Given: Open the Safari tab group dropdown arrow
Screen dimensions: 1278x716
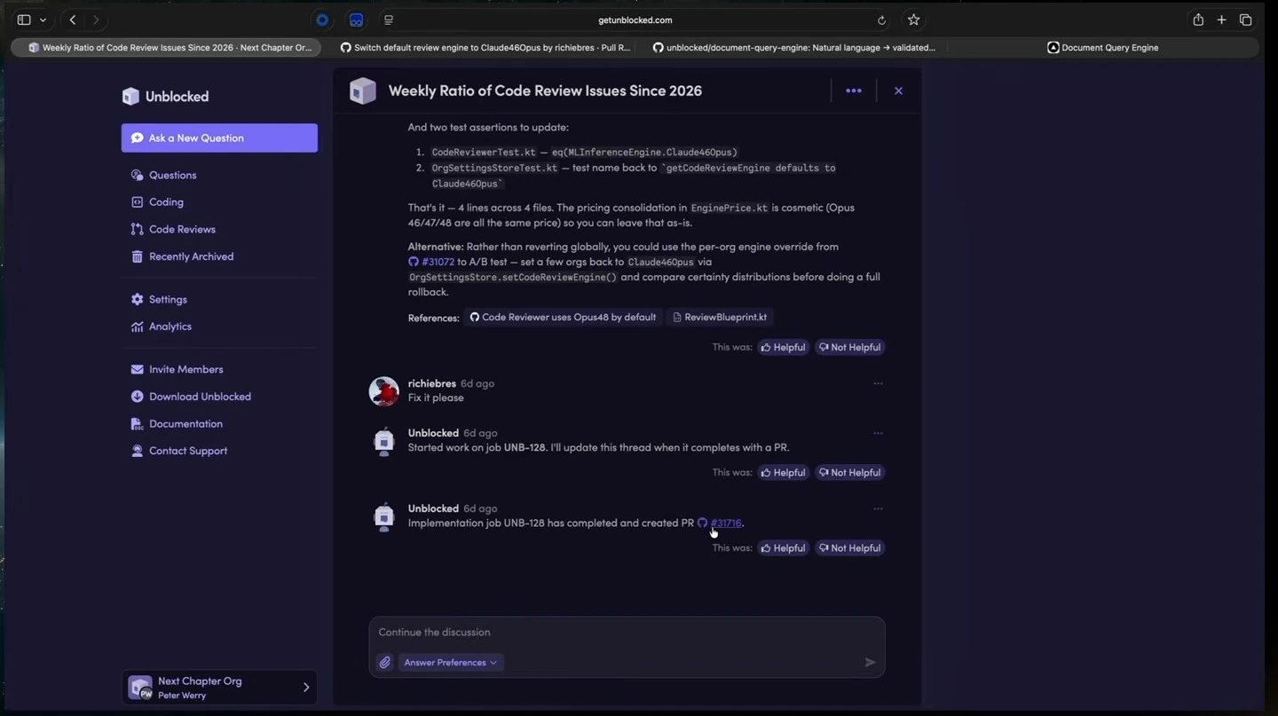Looking at the screenshot, I should pyautogui.click(x=43, y=20).
